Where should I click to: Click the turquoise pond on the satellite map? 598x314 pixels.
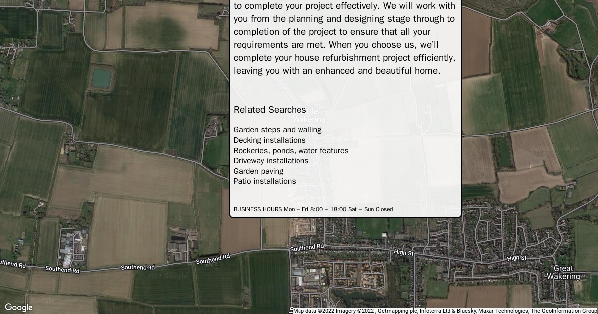tap(101, 78)
